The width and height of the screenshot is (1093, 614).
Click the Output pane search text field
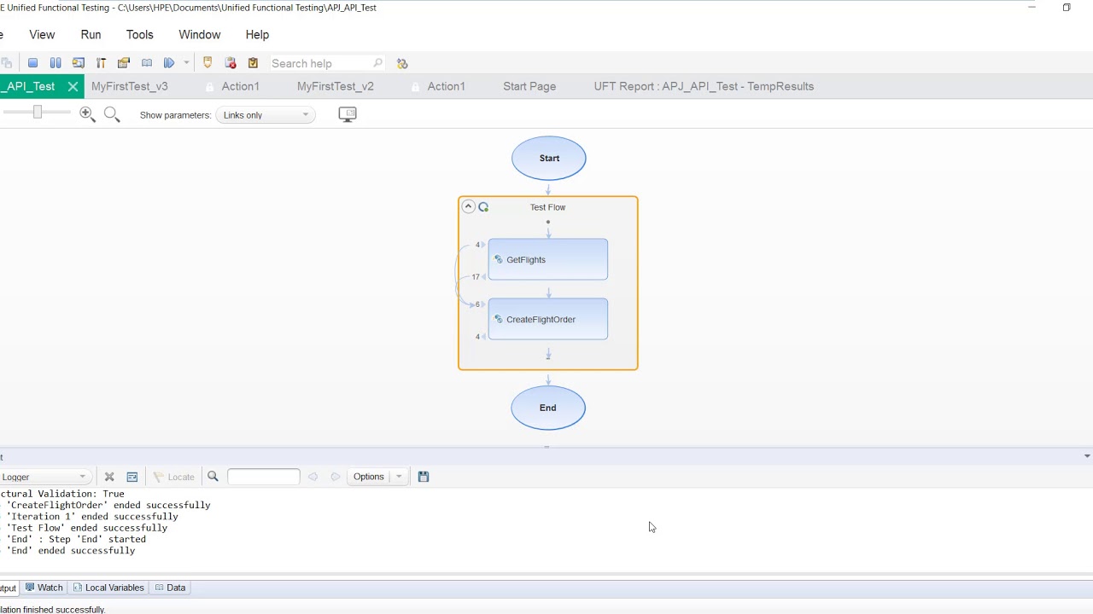(264, 477)
